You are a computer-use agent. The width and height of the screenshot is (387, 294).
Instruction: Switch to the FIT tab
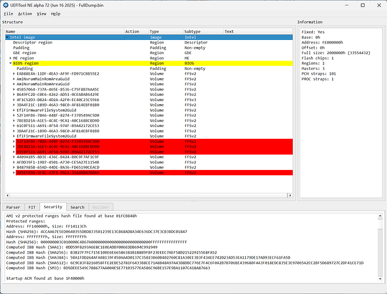coord(32,207)
